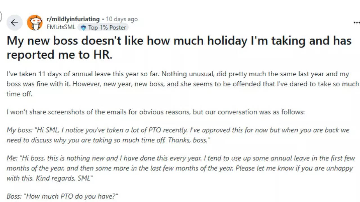
Task: Click the Top 1% Poster badge pill
Action: coord(103,27)
